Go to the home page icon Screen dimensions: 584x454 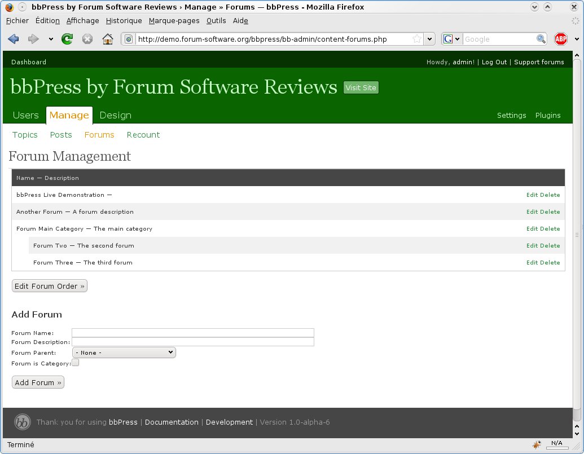pyautogui.click(x=108, y=39)
